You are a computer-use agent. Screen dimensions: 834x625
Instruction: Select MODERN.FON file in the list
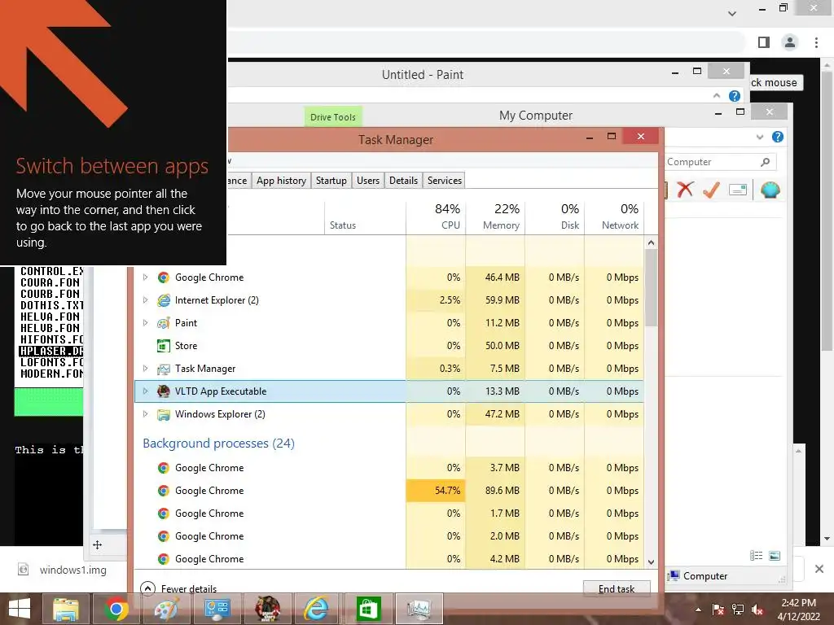point(51,374)
